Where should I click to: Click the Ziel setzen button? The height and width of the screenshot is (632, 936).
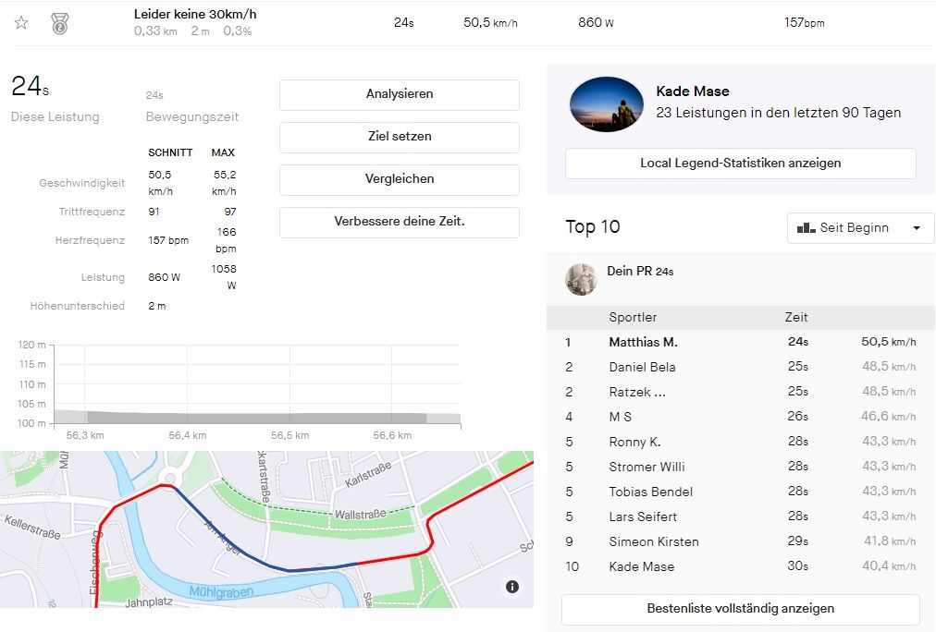(x=399, y=137)
